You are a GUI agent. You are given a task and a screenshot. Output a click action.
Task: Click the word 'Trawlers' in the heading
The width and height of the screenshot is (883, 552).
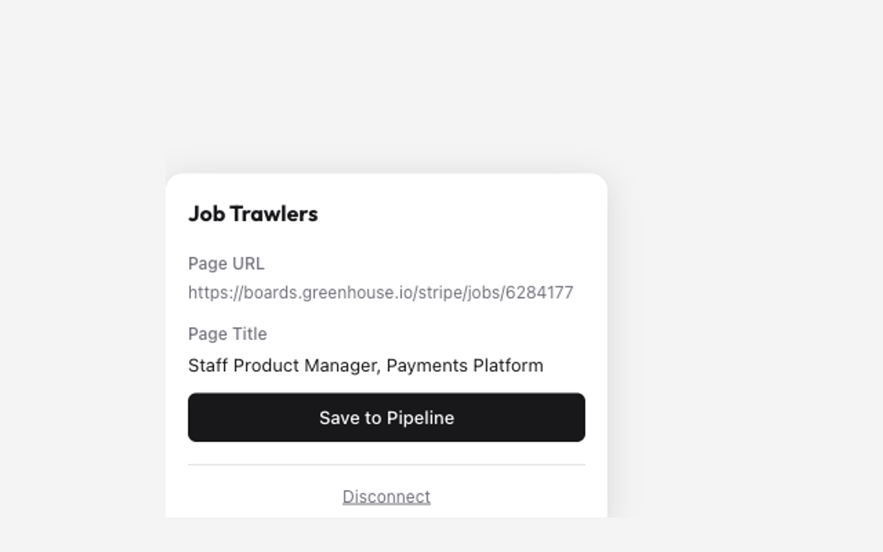tap(274, 214)
